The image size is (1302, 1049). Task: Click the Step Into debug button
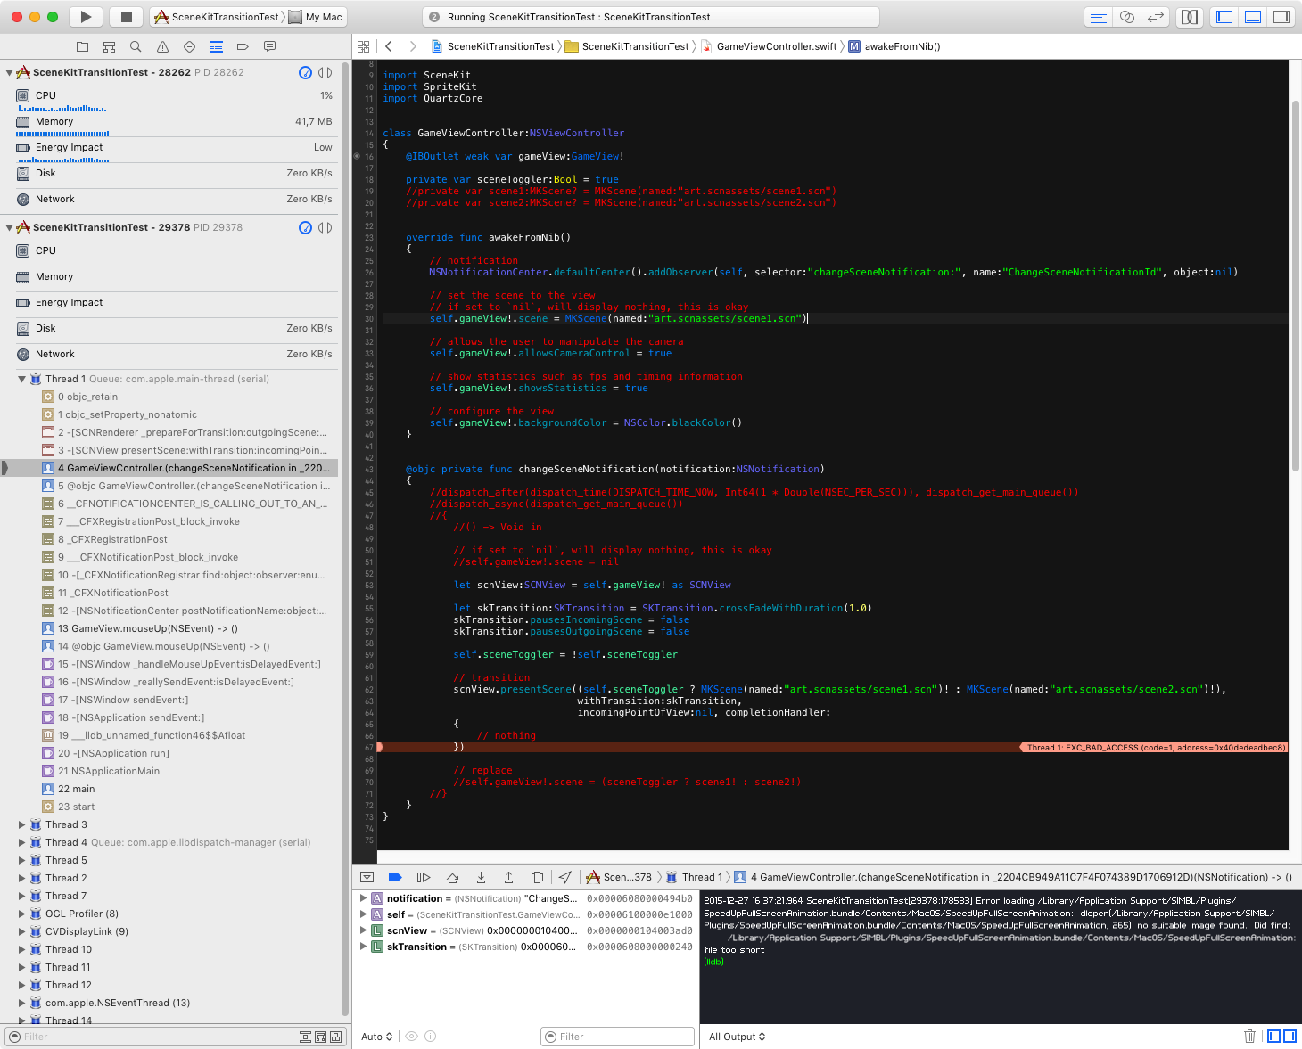481,877
